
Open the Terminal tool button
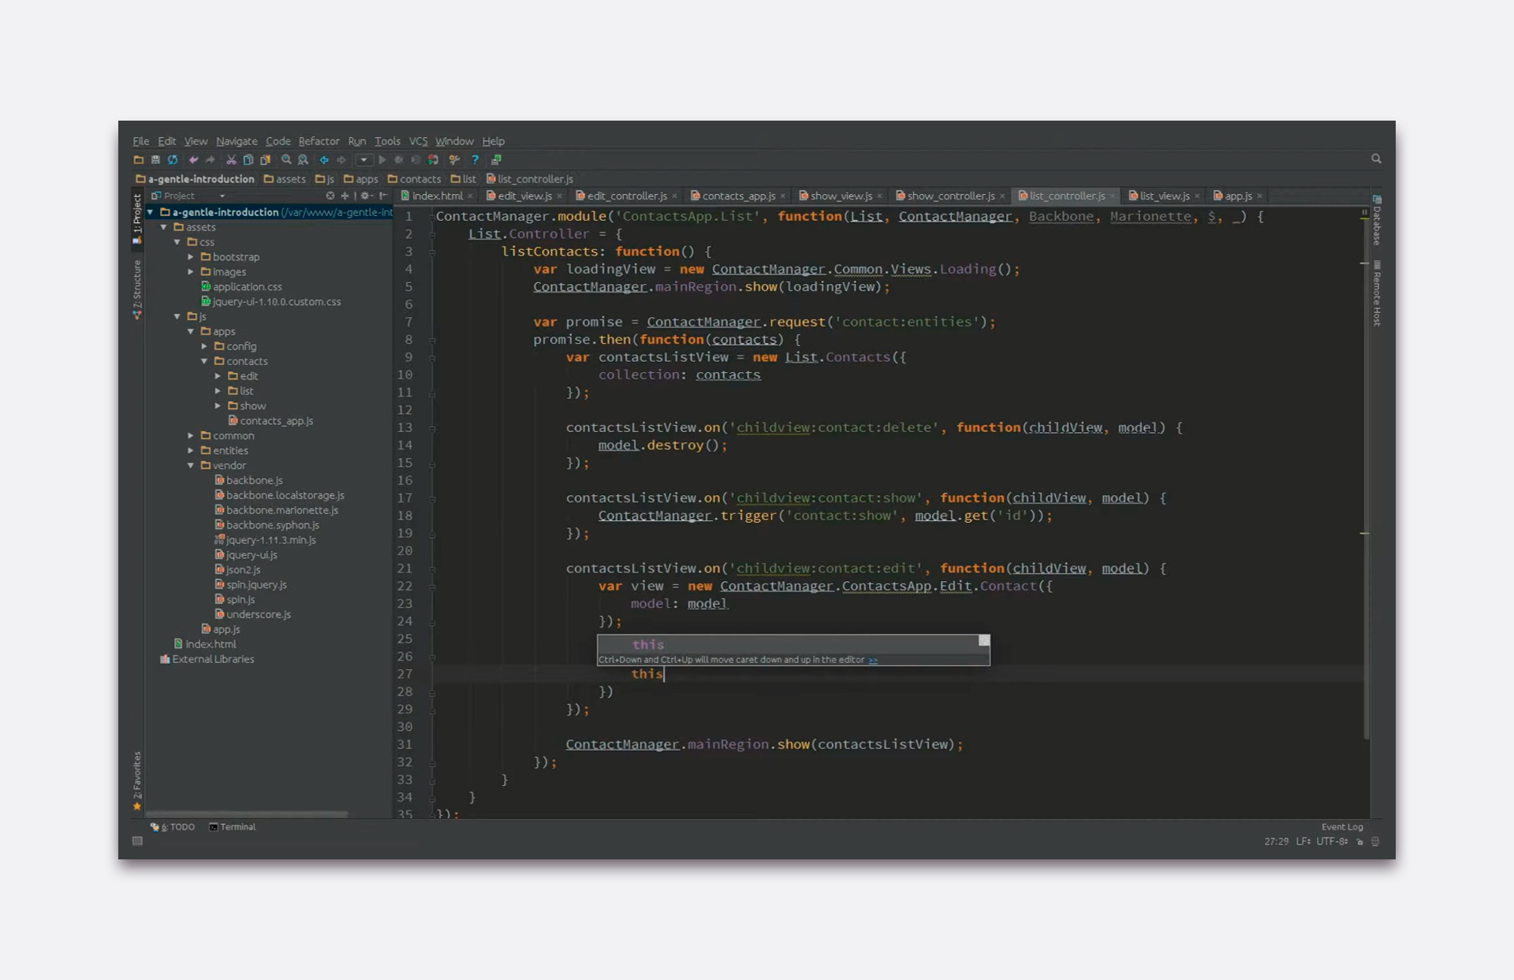tap(233, 826)
